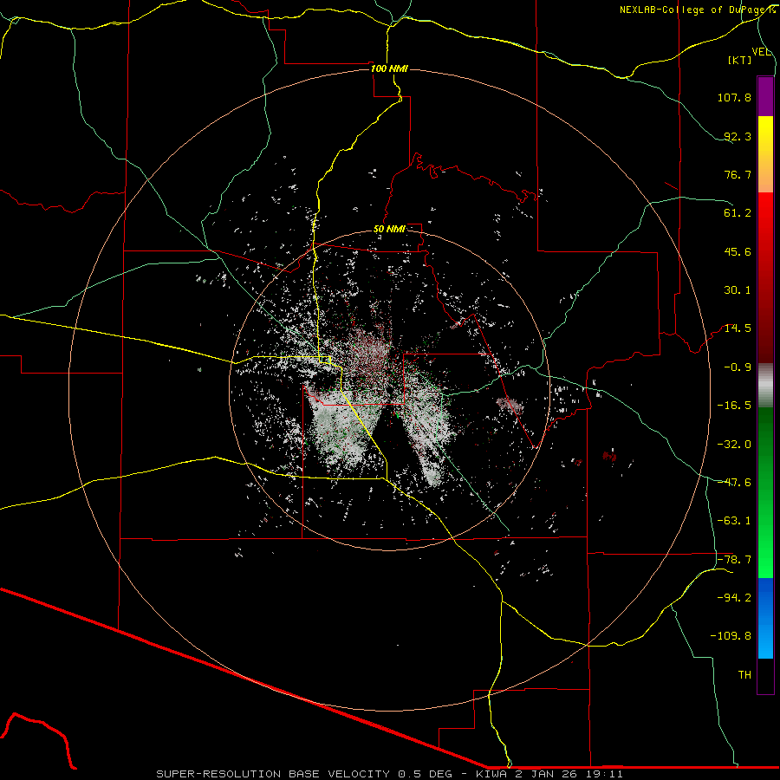Pick the blue segment of color bar

765,618
